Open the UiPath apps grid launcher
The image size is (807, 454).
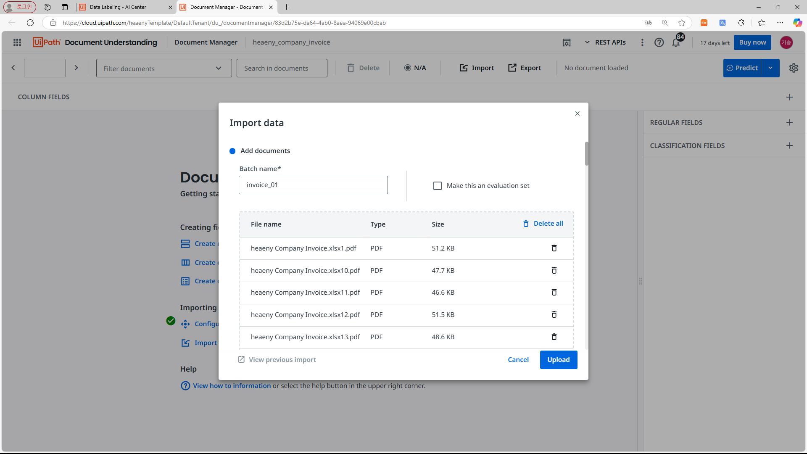click(17, 42)
